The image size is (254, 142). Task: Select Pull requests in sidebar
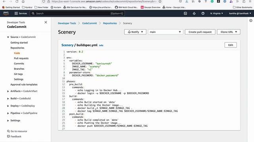pos(21,58)
